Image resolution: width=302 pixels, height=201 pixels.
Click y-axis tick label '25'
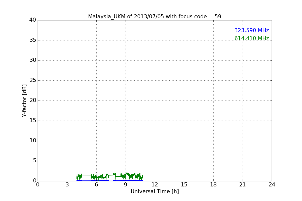(33, 80)
